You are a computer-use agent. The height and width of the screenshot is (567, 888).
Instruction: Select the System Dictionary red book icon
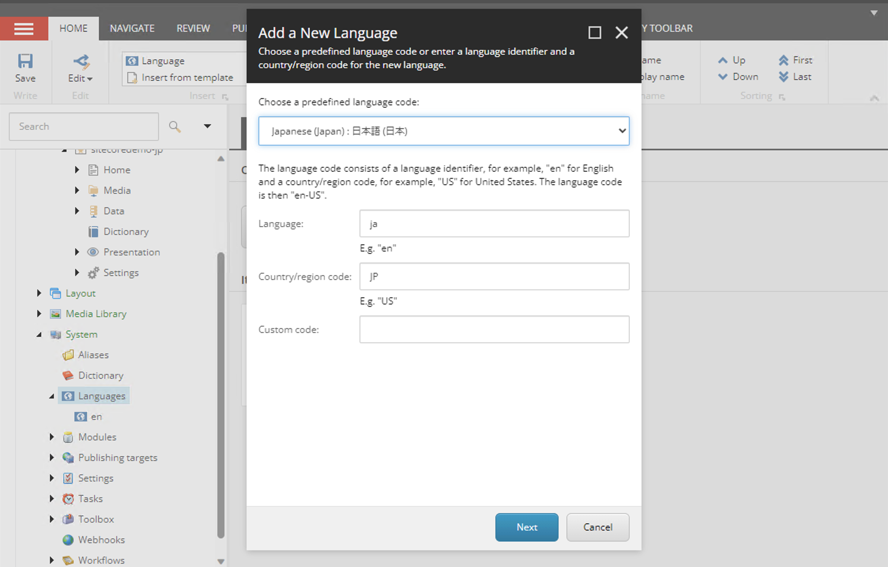[68, 375]
